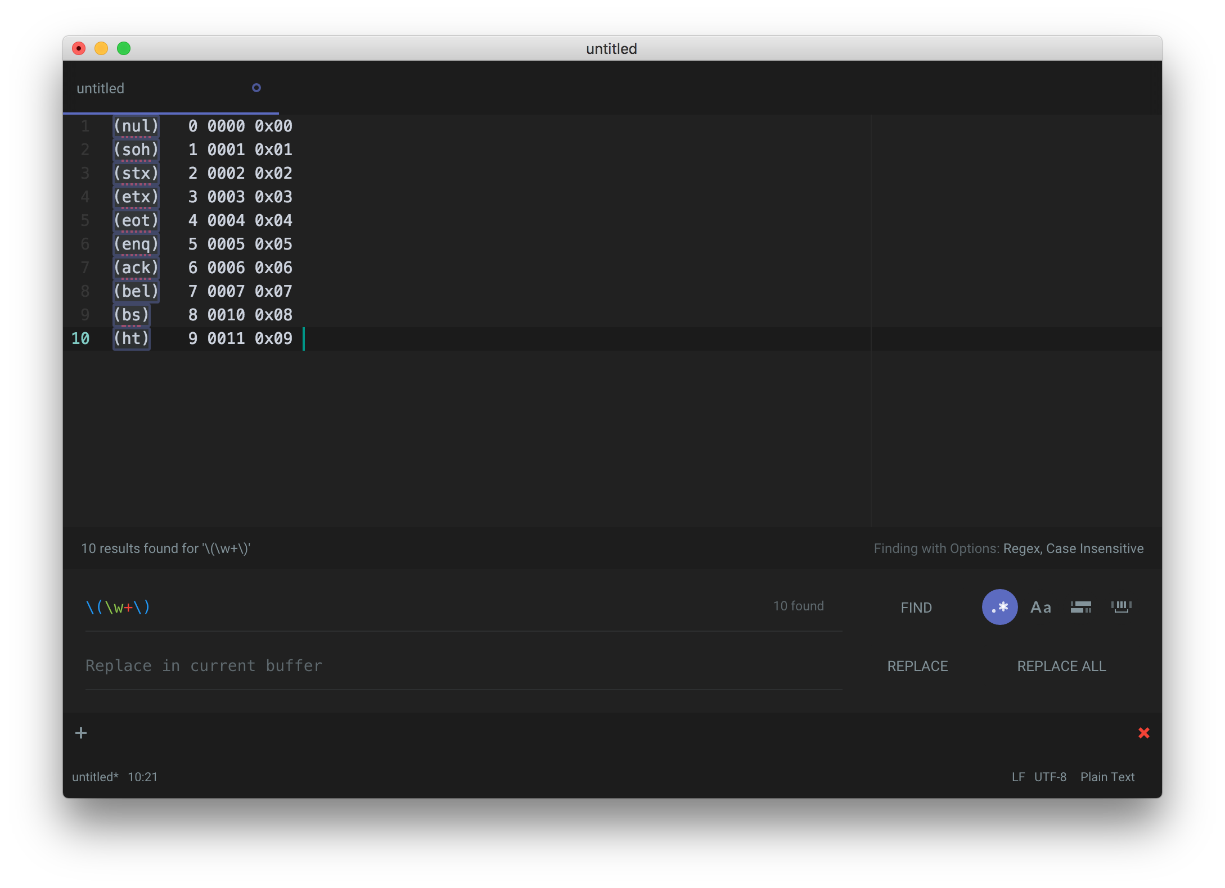Click the green zoom traffic-light button
Image resolution: width=1225 pixels, height=888 pixels.
[x=124, y=48]
